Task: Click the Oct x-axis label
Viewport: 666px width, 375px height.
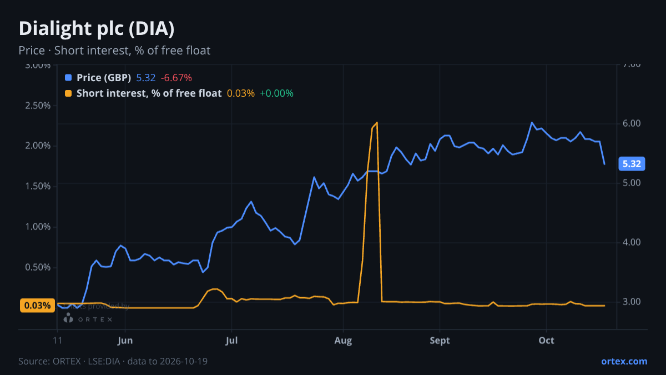Action: (547, 341)
